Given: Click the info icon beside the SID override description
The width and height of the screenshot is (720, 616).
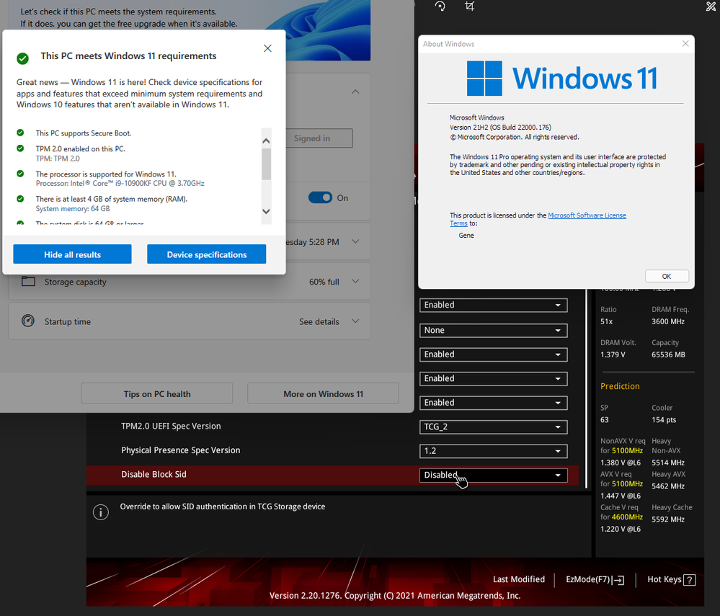Looking at the screenshot, I should coord(101,512).
